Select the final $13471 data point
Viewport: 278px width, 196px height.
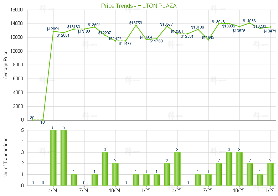point(270,27)
